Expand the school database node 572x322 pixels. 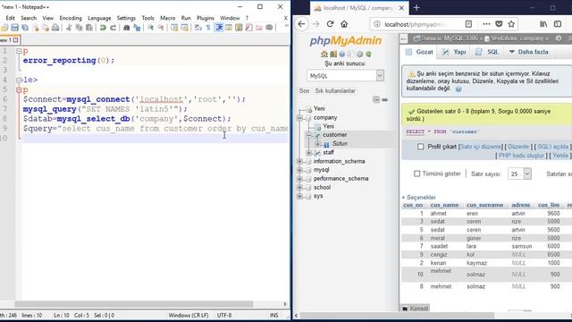(x=299, y=187)
